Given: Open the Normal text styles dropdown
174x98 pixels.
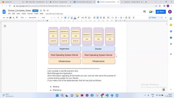Looking at the screenshot, I should click(x=34, y=18).
